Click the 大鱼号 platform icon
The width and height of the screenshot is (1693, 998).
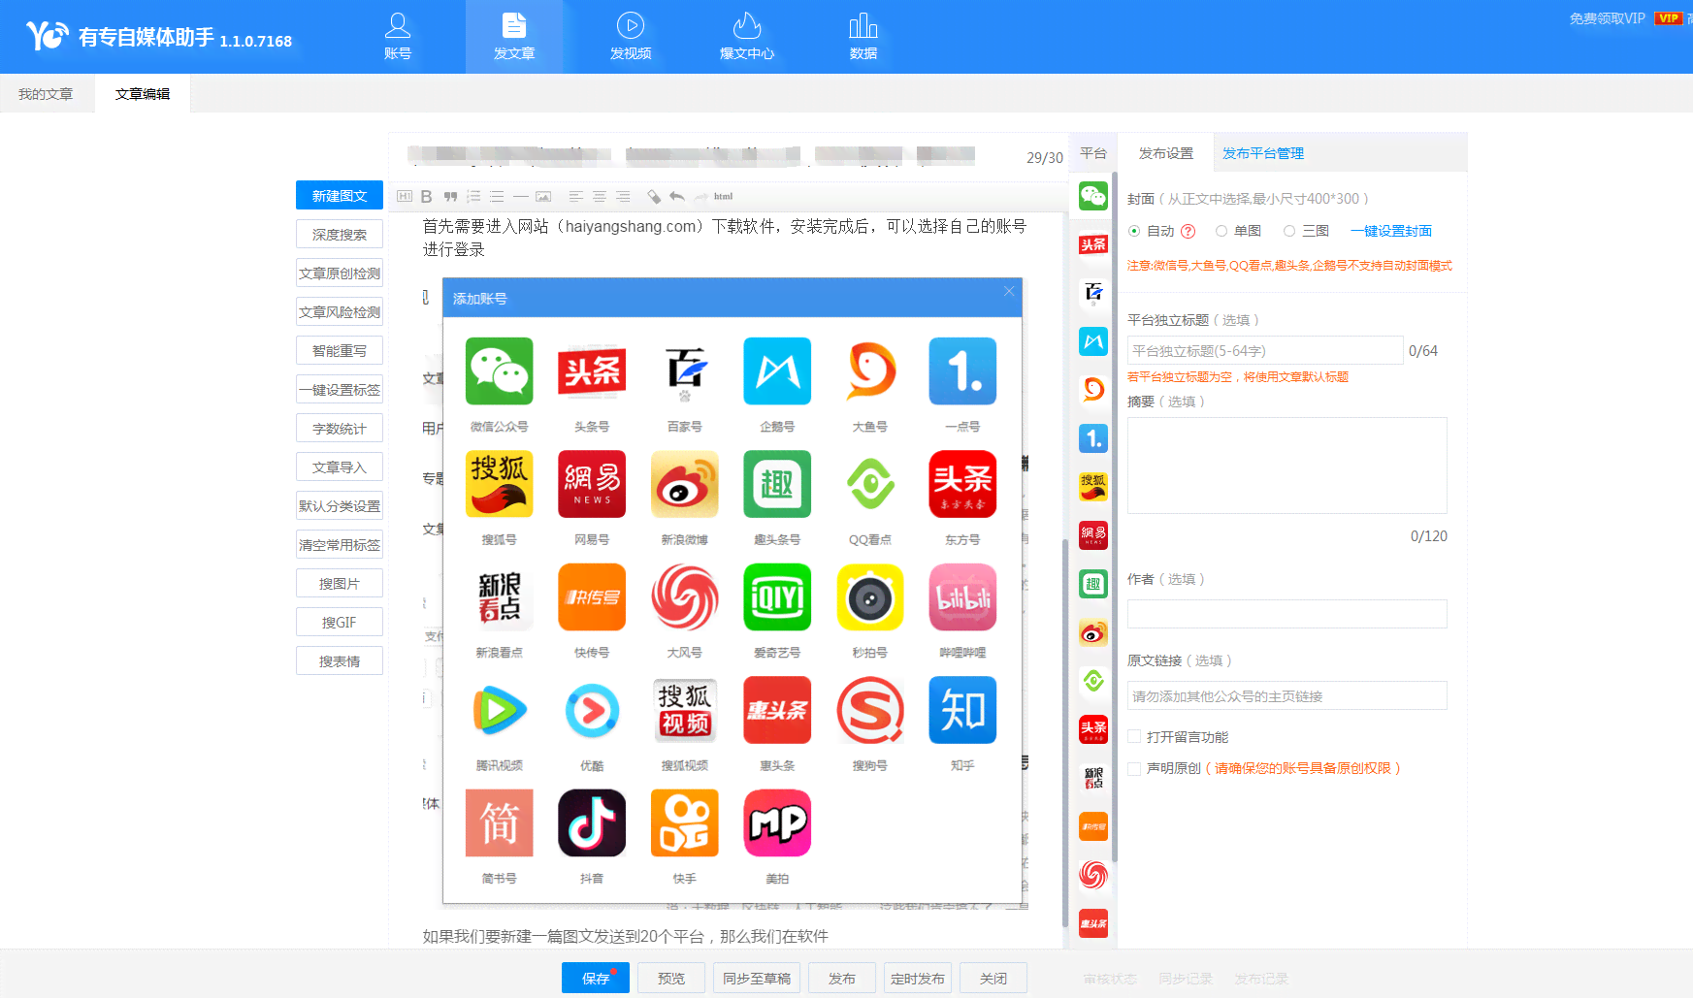[870, 370]
